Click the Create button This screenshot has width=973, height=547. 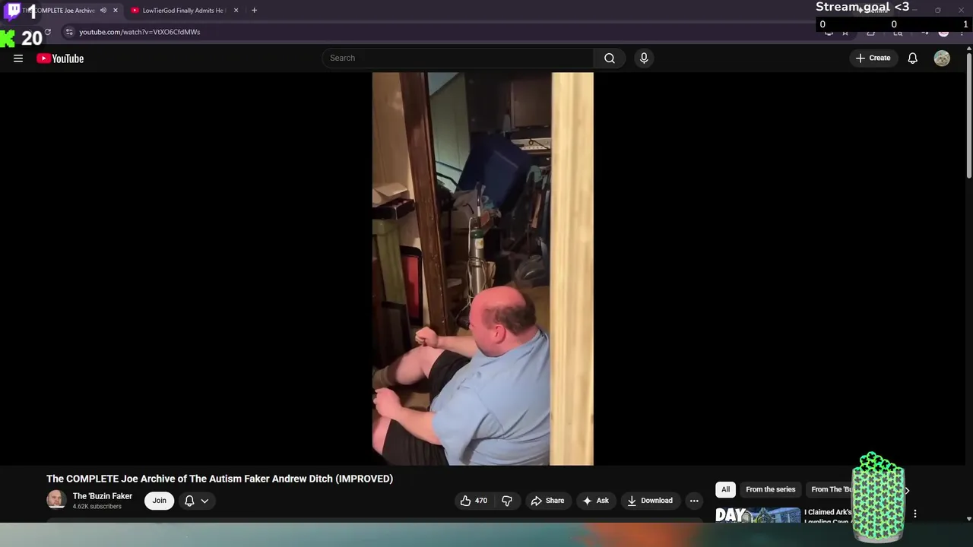pos(873,58)
